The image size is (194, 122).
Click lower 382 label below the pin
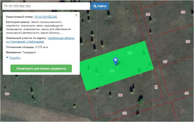pyautogui.click(x=112, y=71)
